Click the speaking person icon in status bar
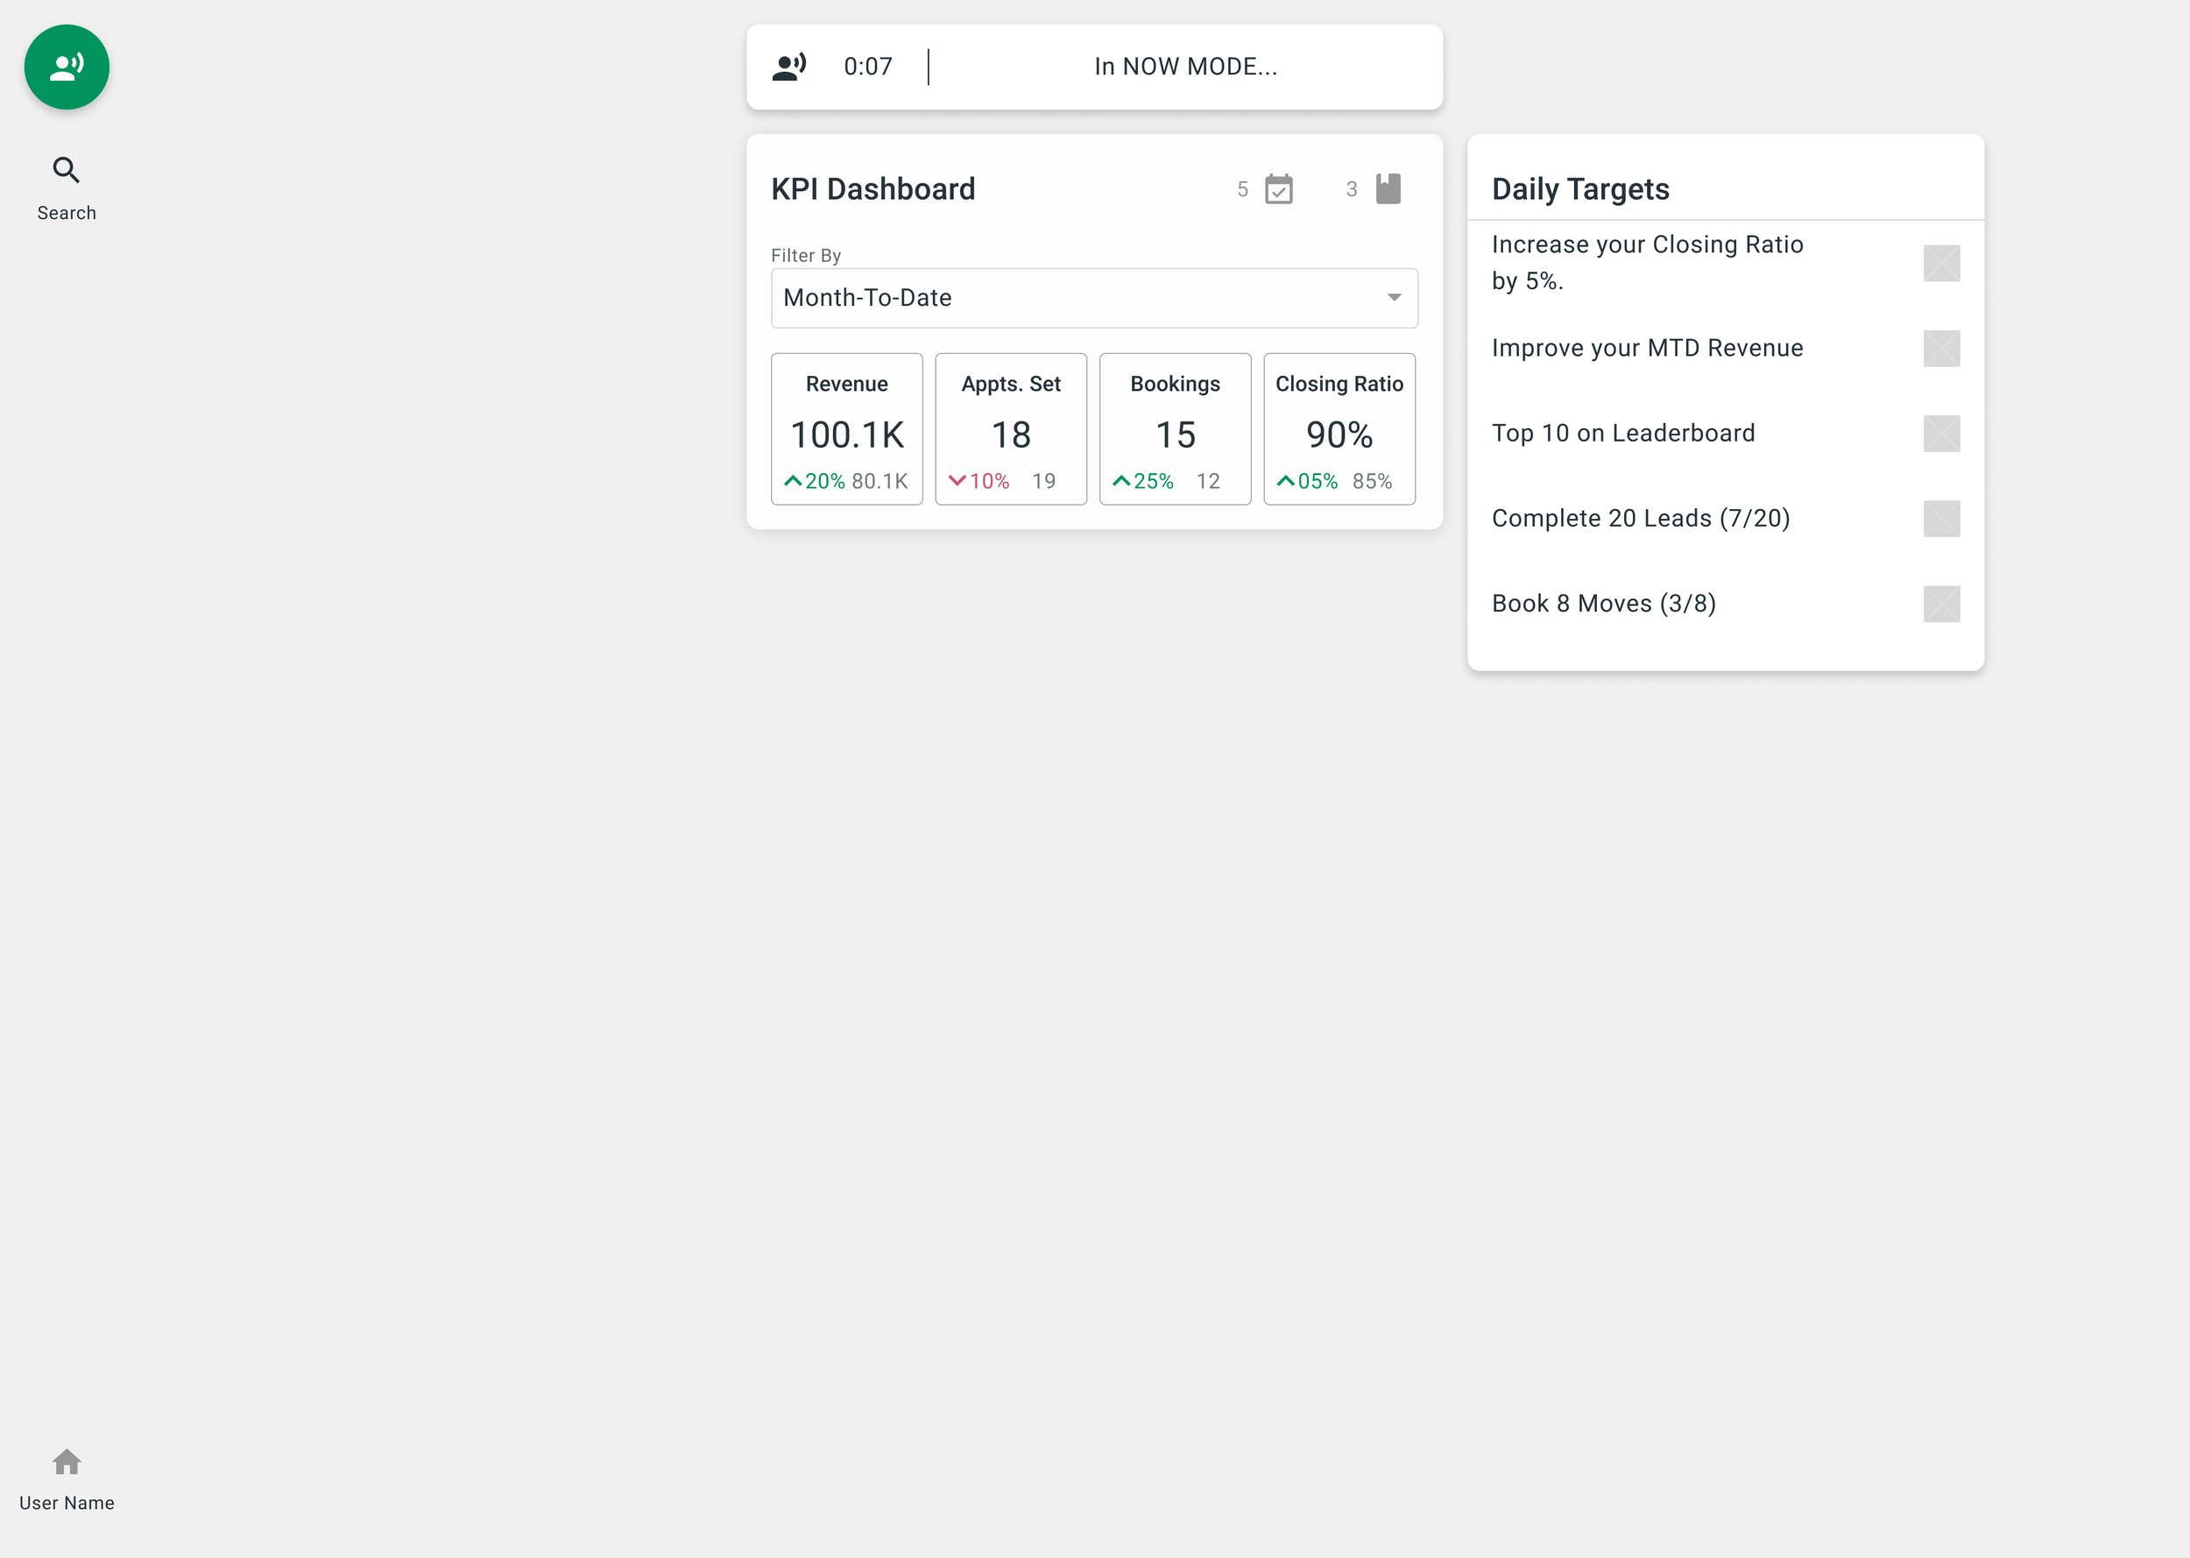 tap(789, 67)
